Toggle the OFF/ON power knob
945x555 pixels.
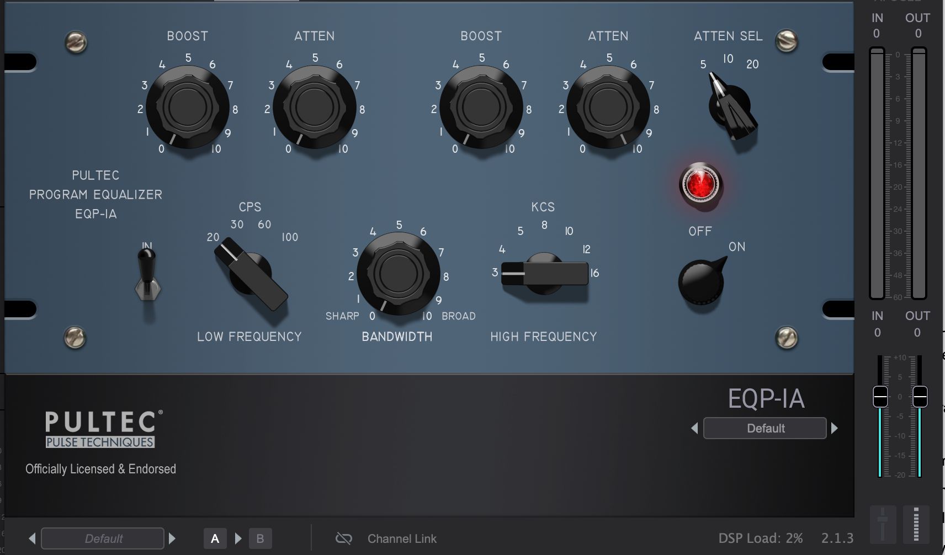(702, 281)
